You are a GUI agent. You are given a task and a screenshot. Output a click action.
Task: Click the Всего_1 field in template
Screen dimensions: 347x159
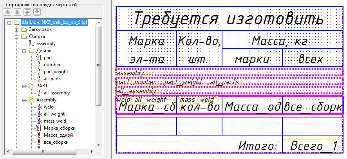pyautogui.click(x=313, y=146)
